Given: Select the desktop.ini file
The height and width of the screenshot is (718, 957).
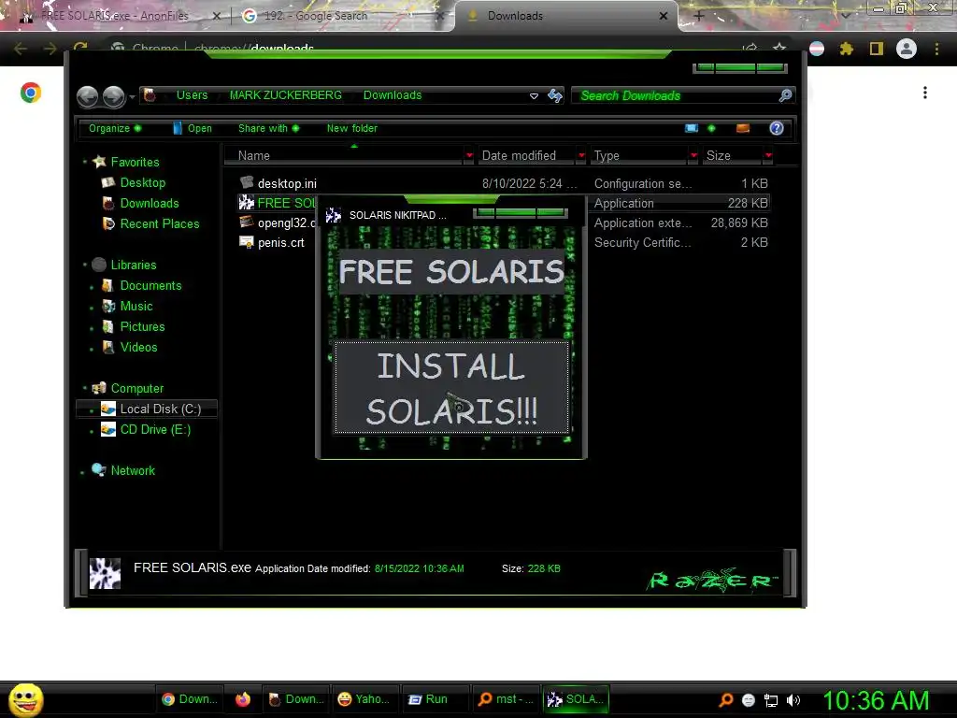Looking at the screenshot, I should tap(287, 183).
